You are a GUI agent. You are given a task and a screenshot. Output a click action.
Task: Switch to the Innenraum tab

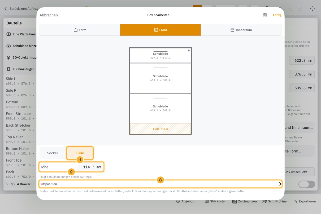click(x=241, y=30)
